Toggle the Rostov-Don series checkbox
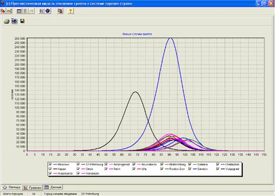The image size is (275, 196). (x=162, y=169)
